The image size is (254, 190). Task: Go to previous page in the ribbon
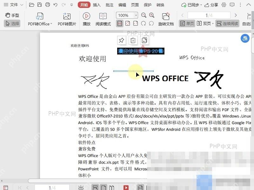coord(182,15)
